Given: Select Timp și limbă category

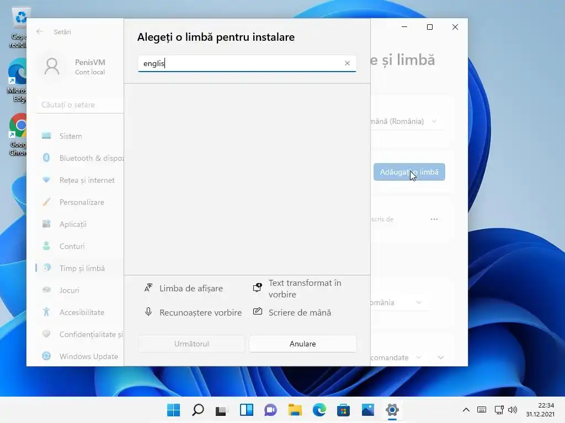Looking at the screenshot, I should point(80,268).
